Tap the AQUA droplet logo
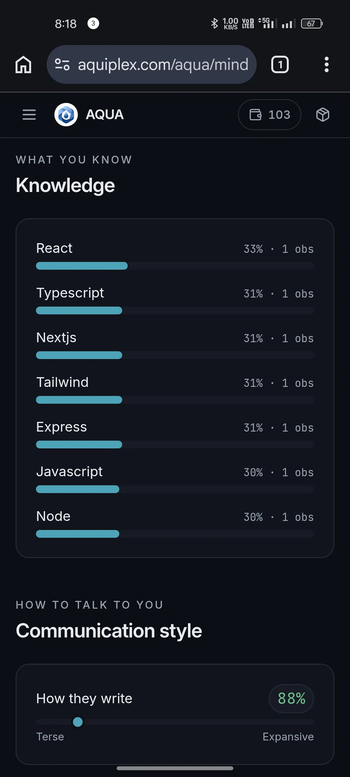This screenshot has height=777, width=350. (x=66, y=115)
